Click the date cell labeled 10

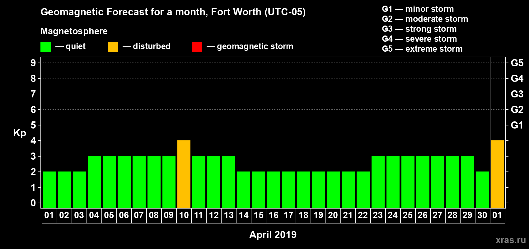coord(184,215)
